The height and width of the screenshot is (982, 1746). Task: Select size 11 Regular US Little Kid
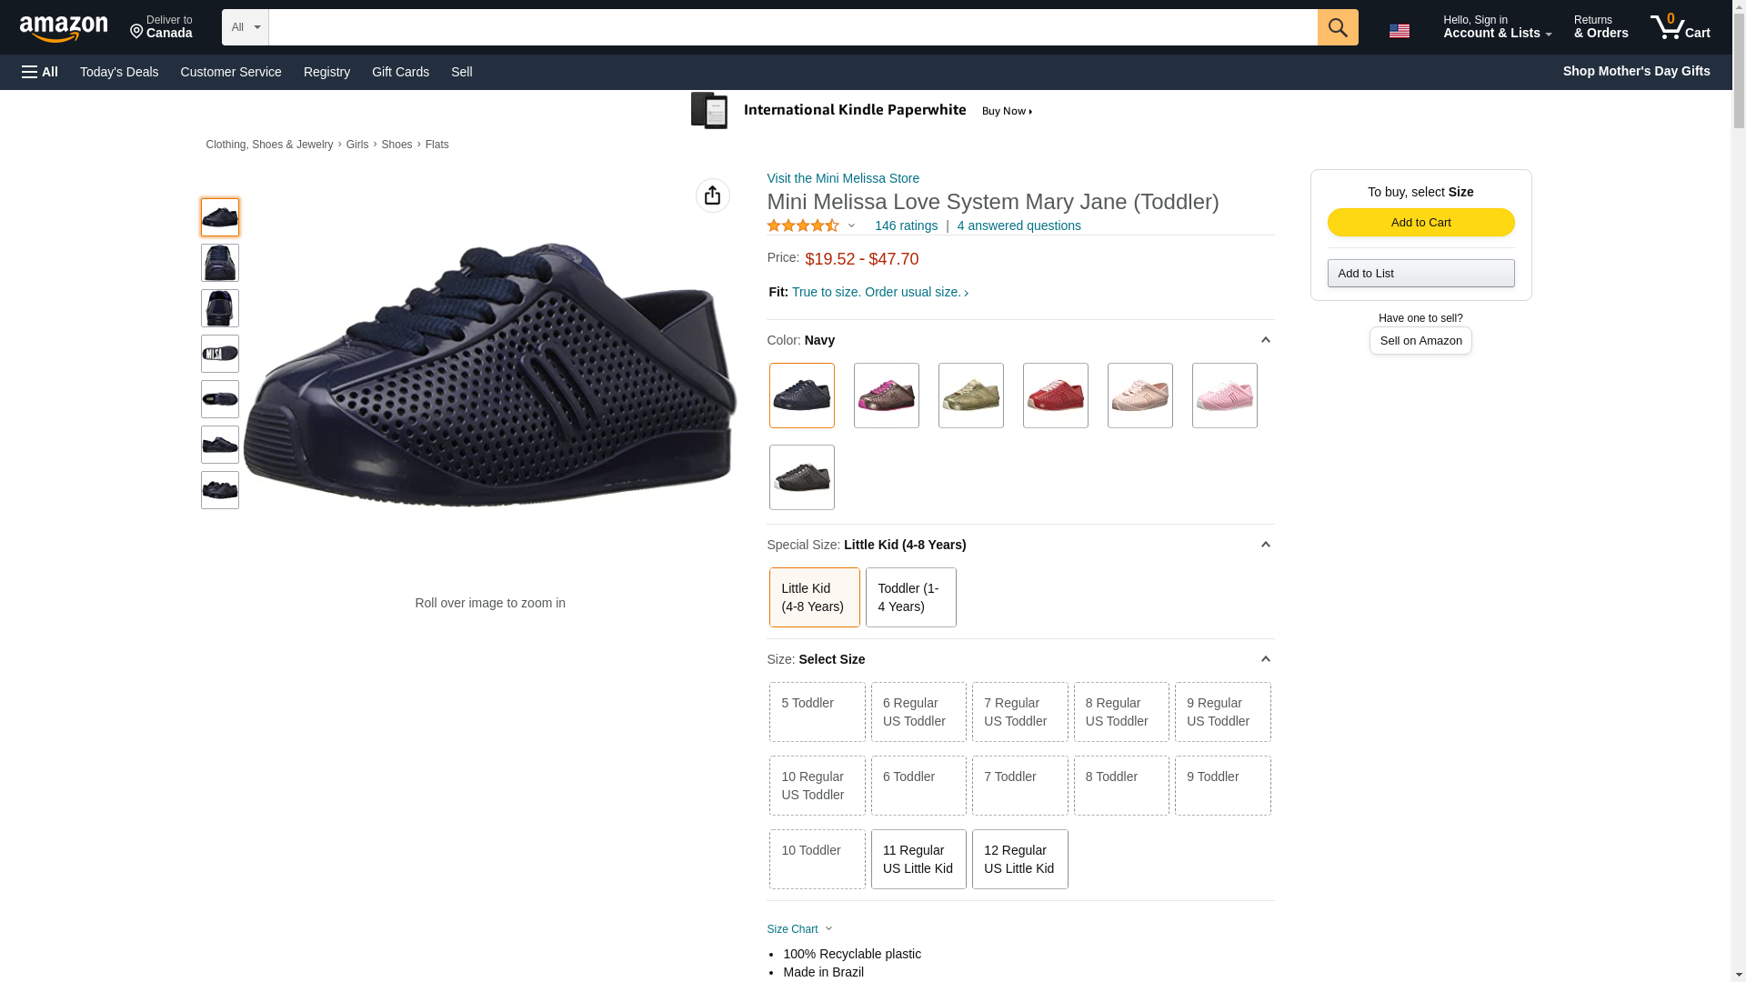(x=918, y=859)
